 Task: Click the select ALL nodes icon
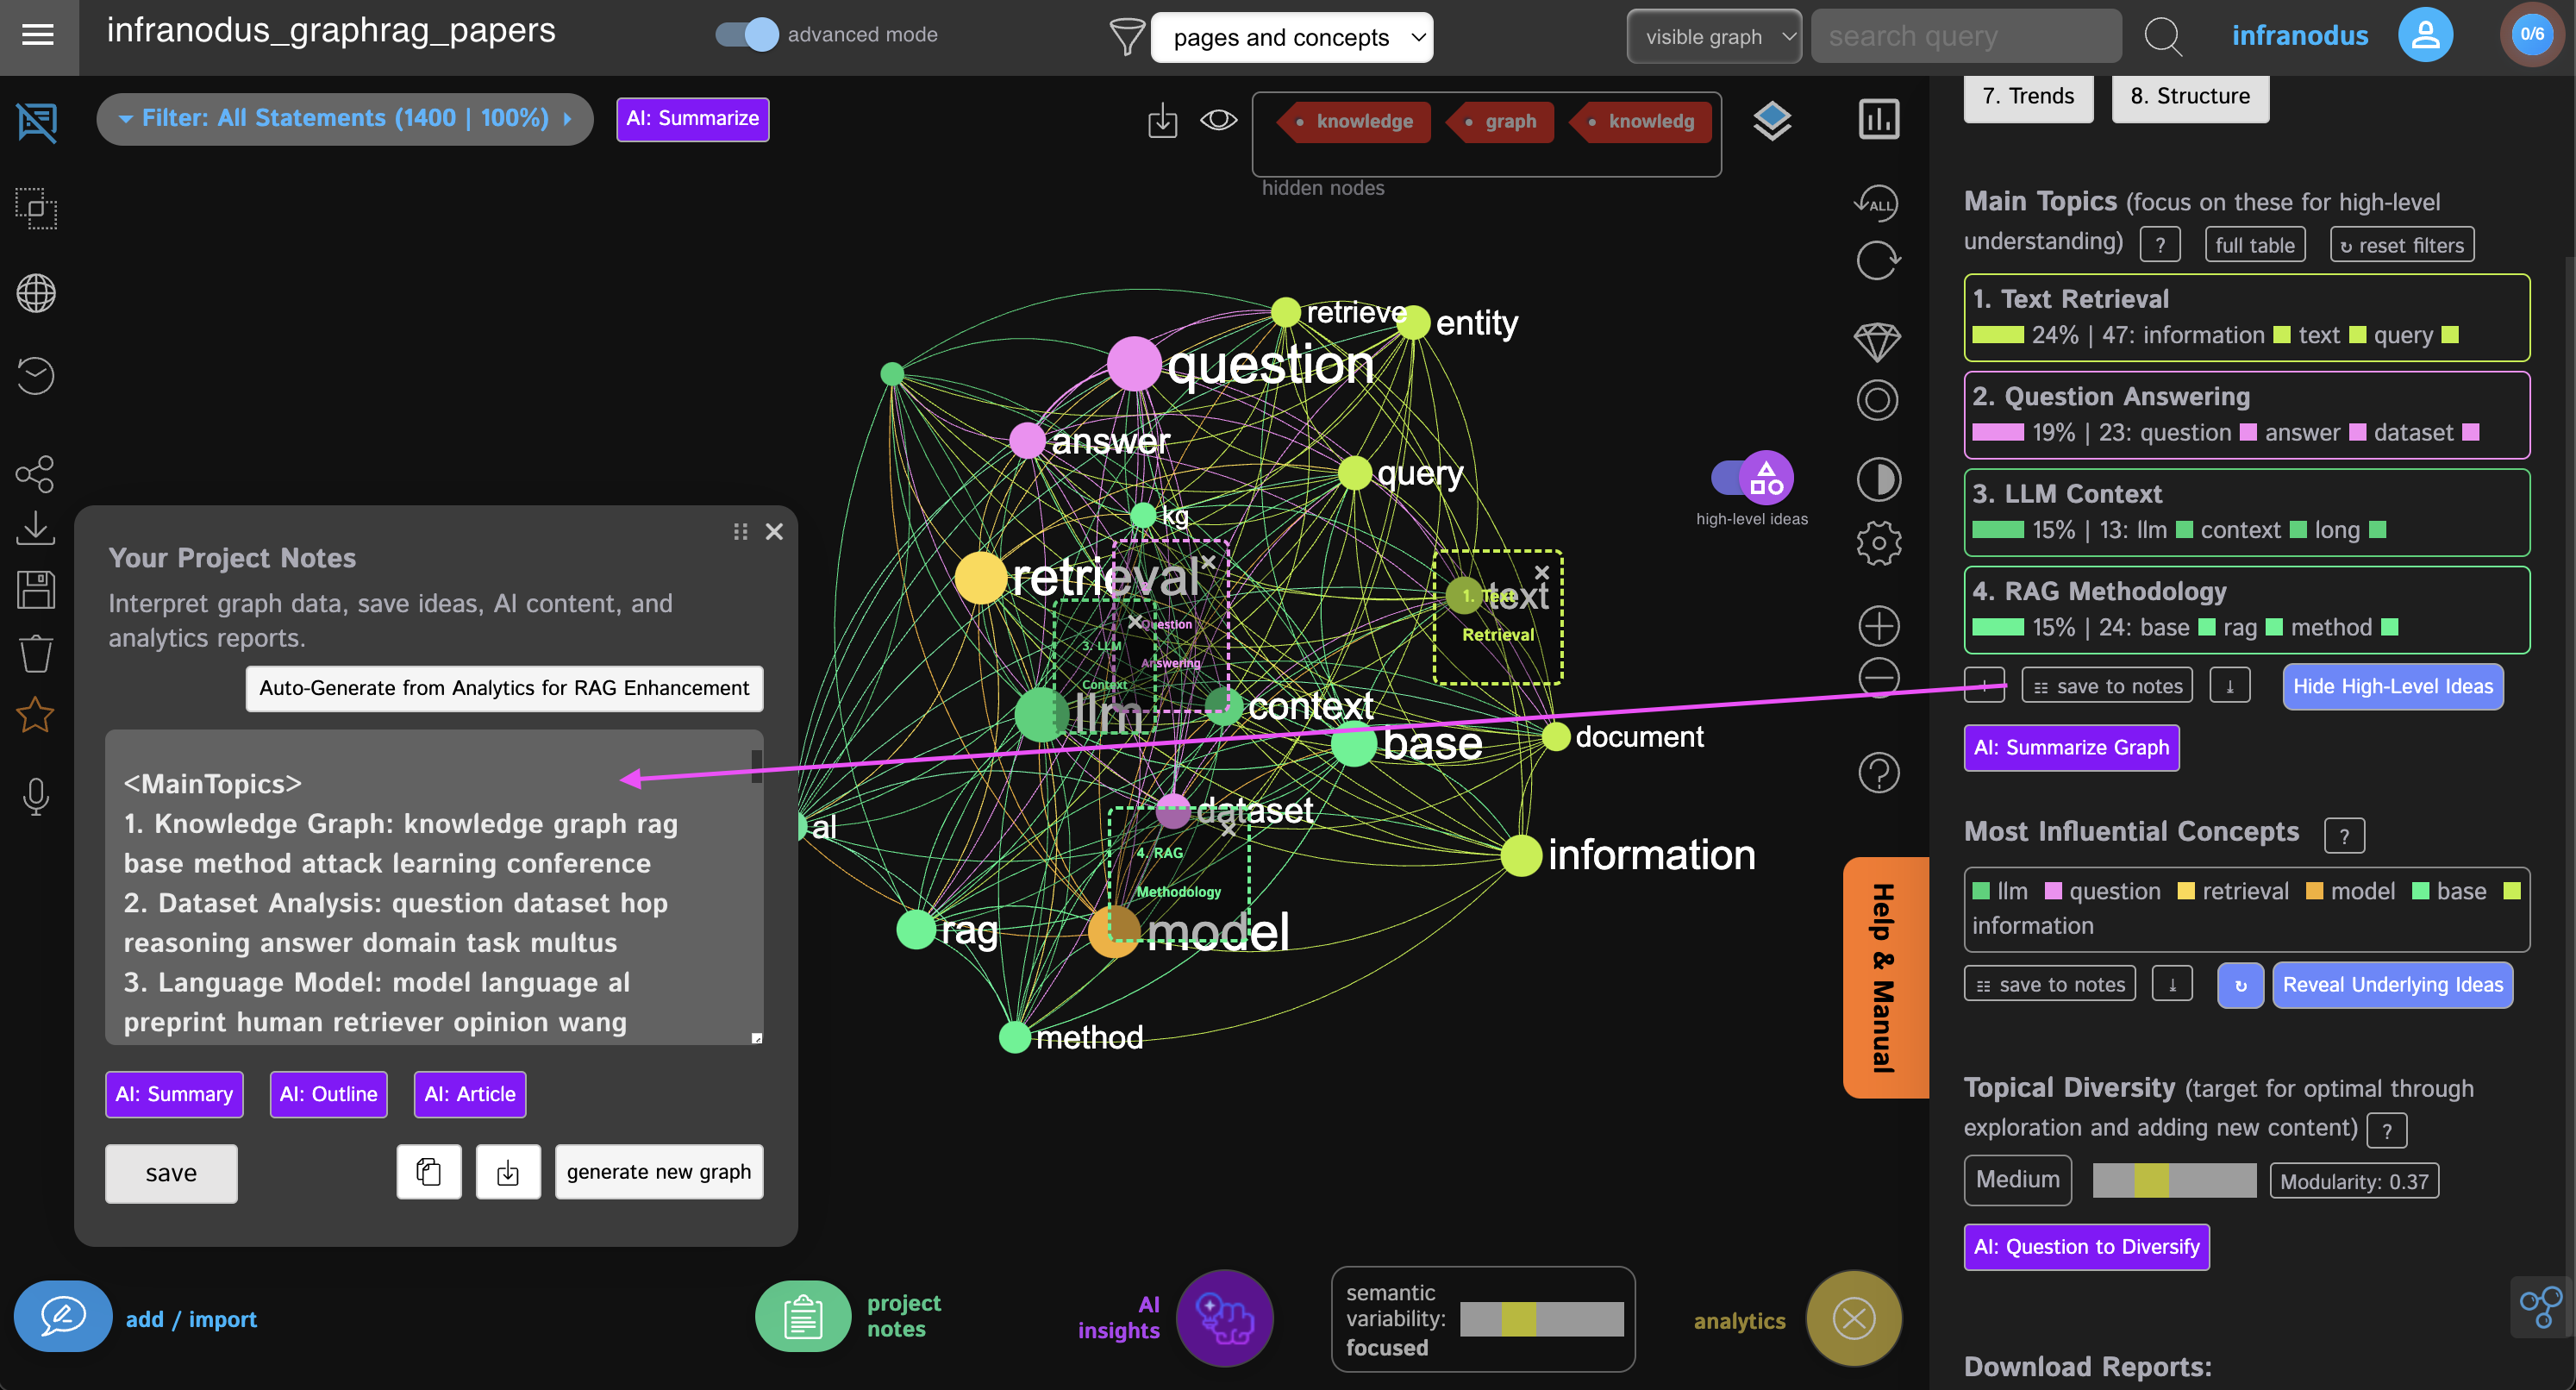coord(1877,203)
